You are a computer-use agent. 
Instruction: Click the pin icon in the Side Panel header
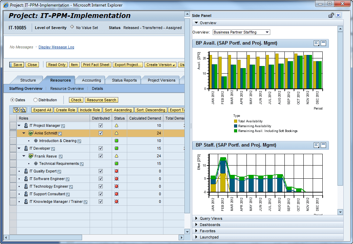(x=330, y=15)
